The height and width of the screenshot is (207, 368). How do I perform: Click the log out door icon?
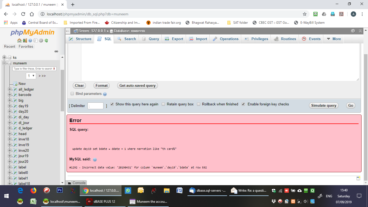tap(25, 41)
